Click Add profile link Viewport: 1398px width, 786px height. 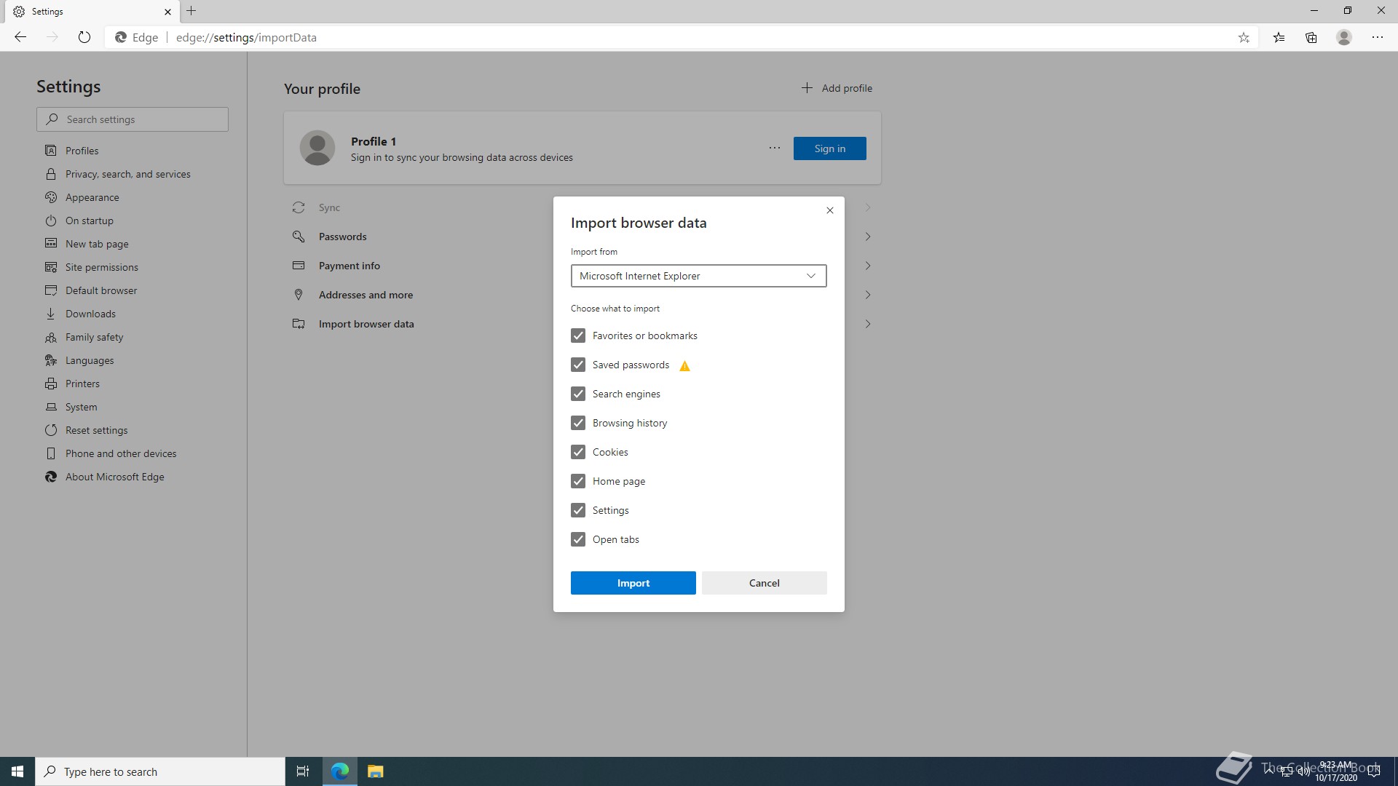(837, 88)
